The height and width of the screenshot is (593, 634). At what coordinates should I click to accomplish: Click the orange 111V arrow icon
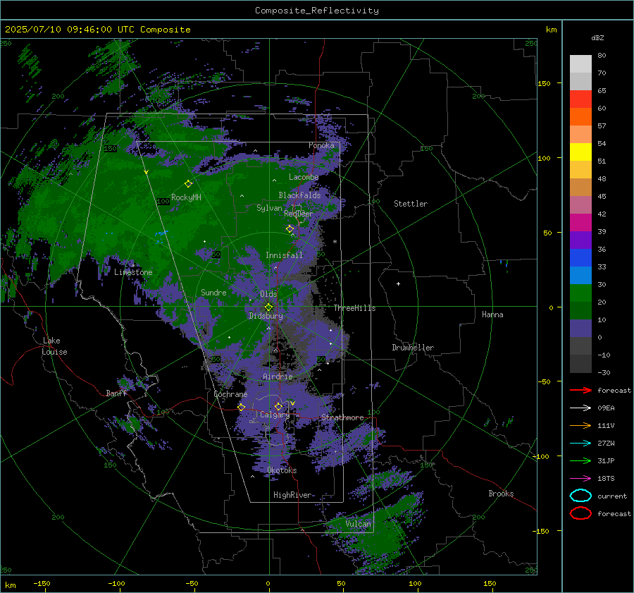tap(580, 425)
